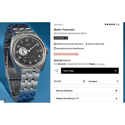The height and width of the screenshot is (125, 125).
Task: Expand the Product User Manual row
Action: (87, 98)
